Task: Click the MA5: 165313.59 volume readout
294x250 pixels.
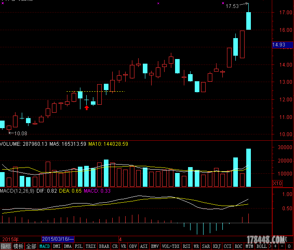Action: [x=68, y=144]
